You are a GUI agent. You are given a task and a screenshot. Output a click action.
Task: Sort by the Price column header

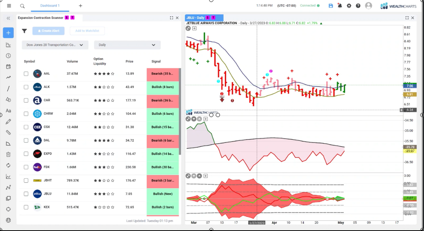pyautogui.click(x=129, y=61)
